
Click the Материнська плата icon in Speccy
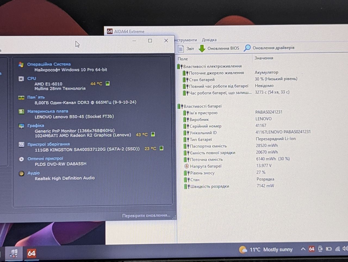tap(21, 112)
